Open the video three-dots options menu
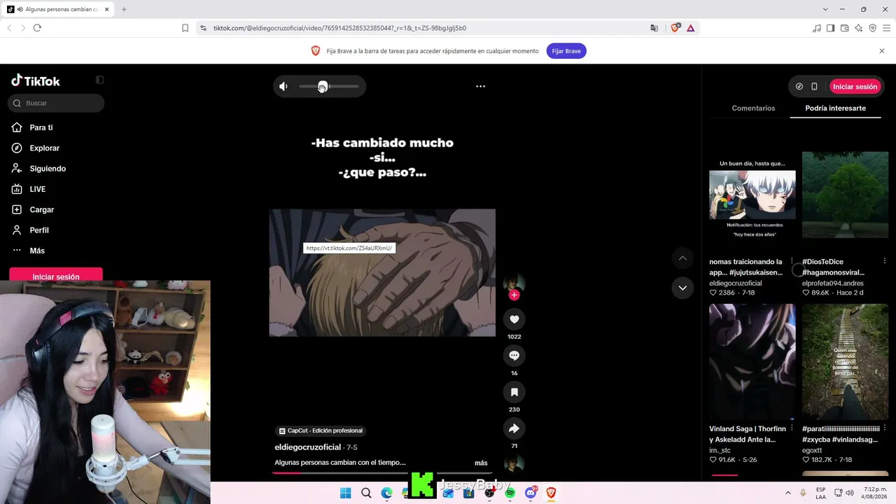Screen dimensions: 896x504 coord(480,86)
